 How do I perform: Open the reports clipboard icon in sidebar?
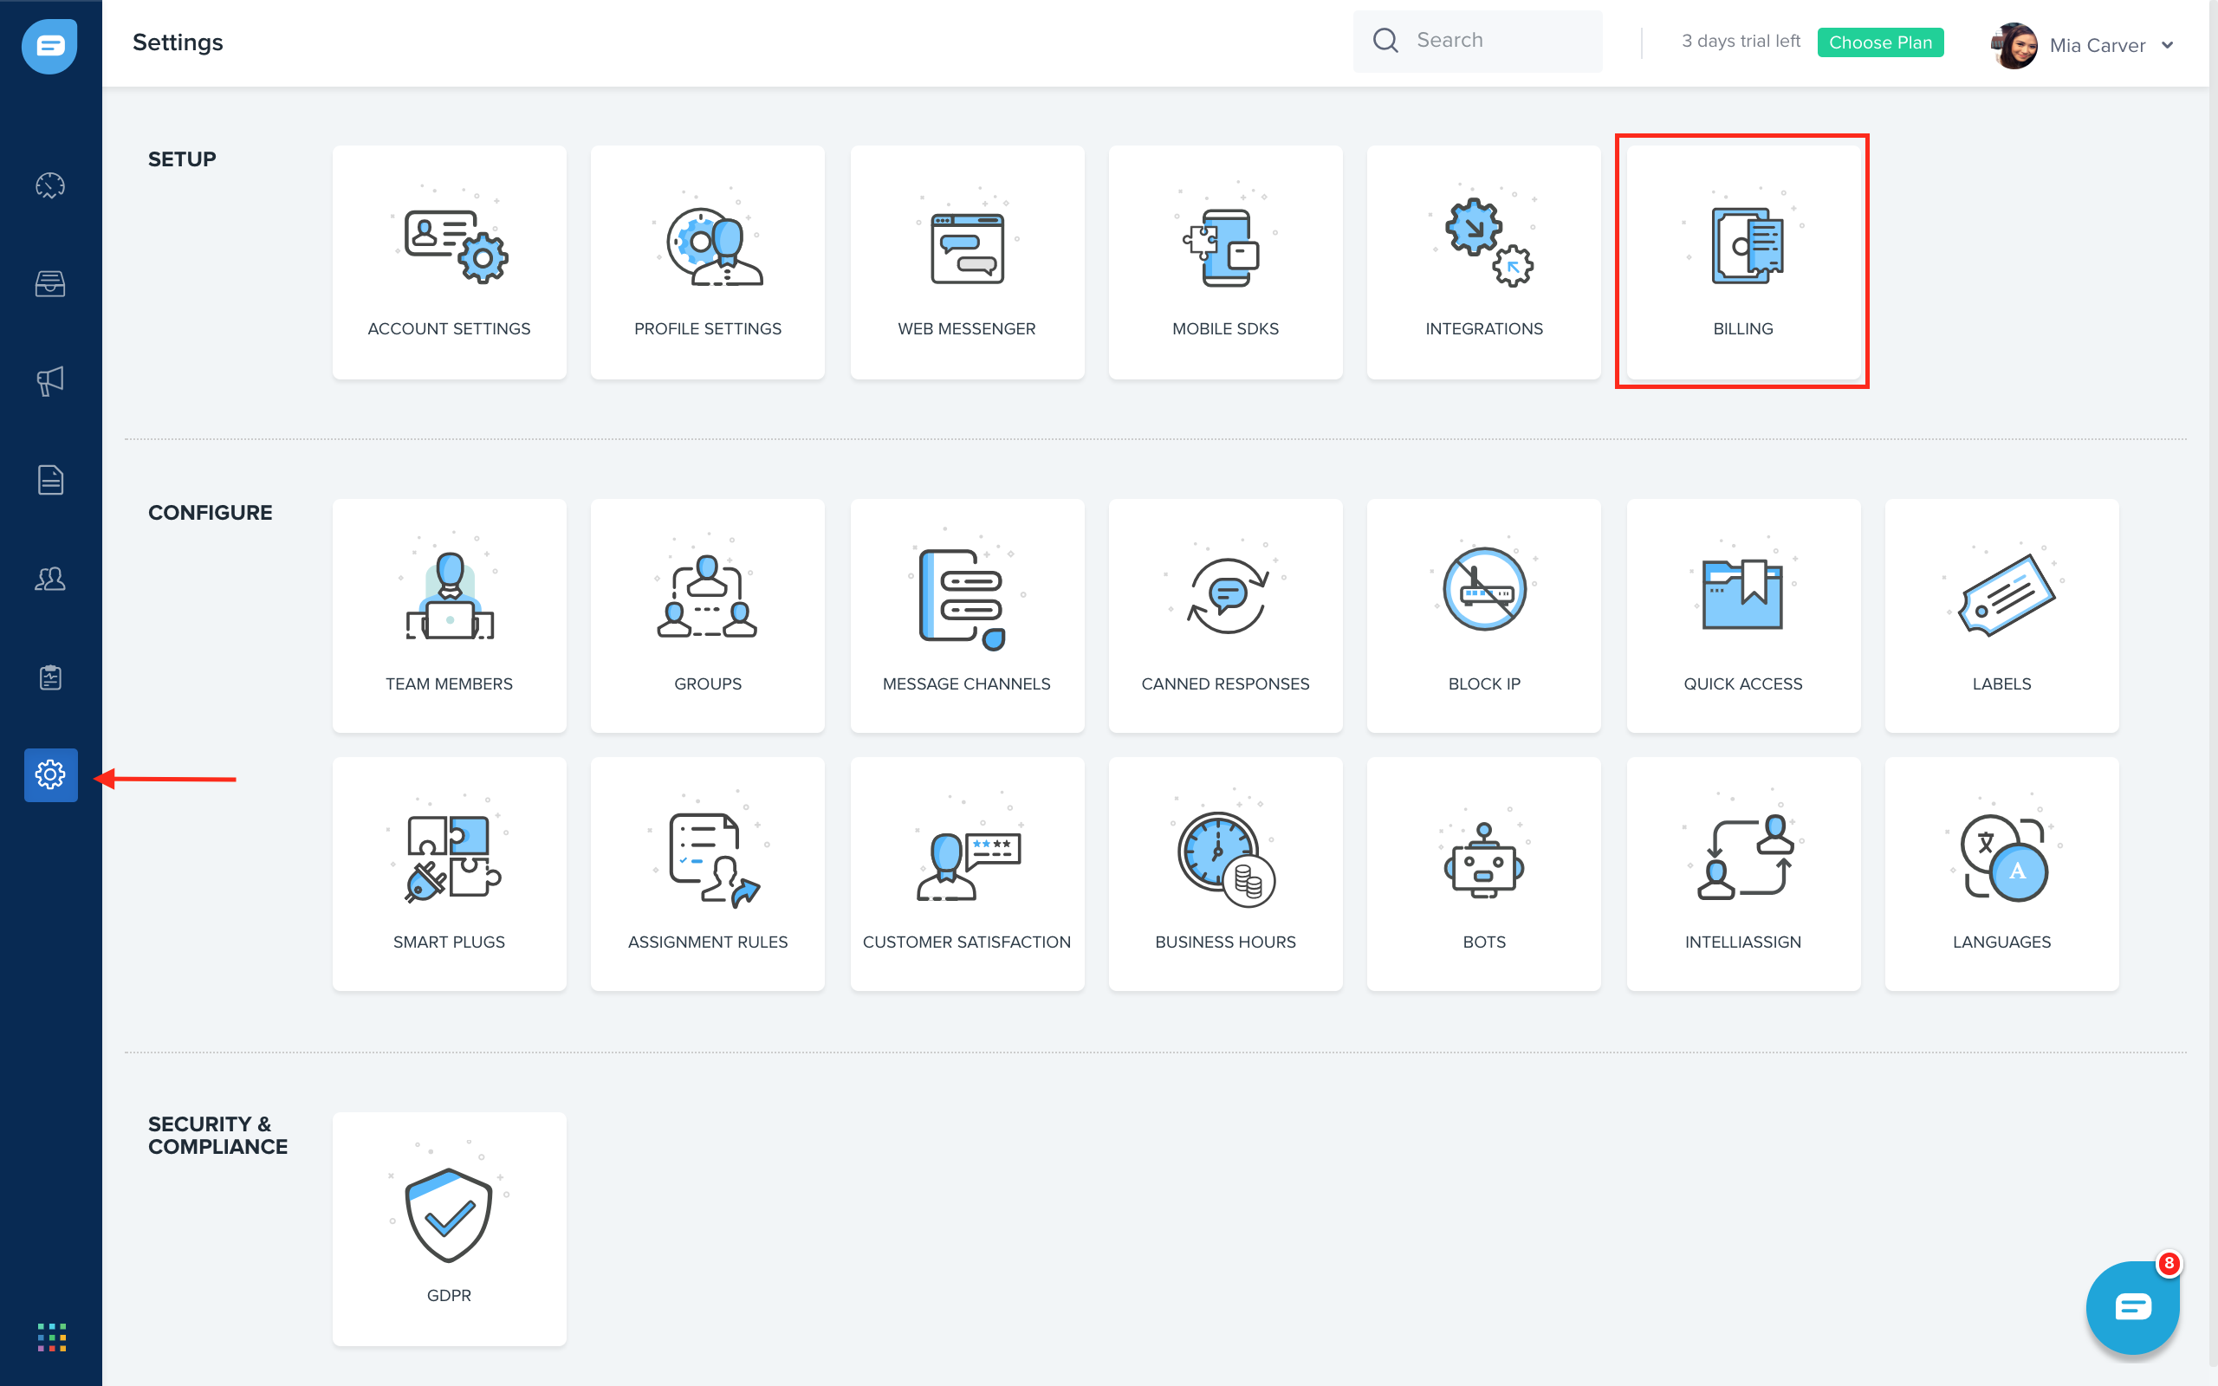50,677
